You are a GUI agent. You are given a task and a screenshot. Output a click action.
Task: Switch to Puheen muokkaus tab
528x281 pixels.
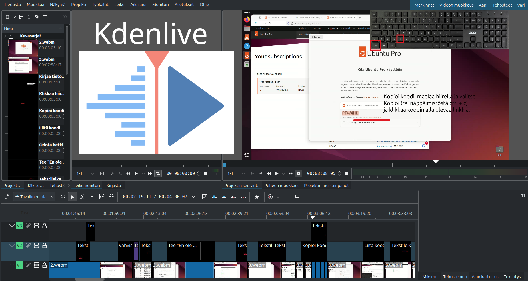tap(282, 186)
